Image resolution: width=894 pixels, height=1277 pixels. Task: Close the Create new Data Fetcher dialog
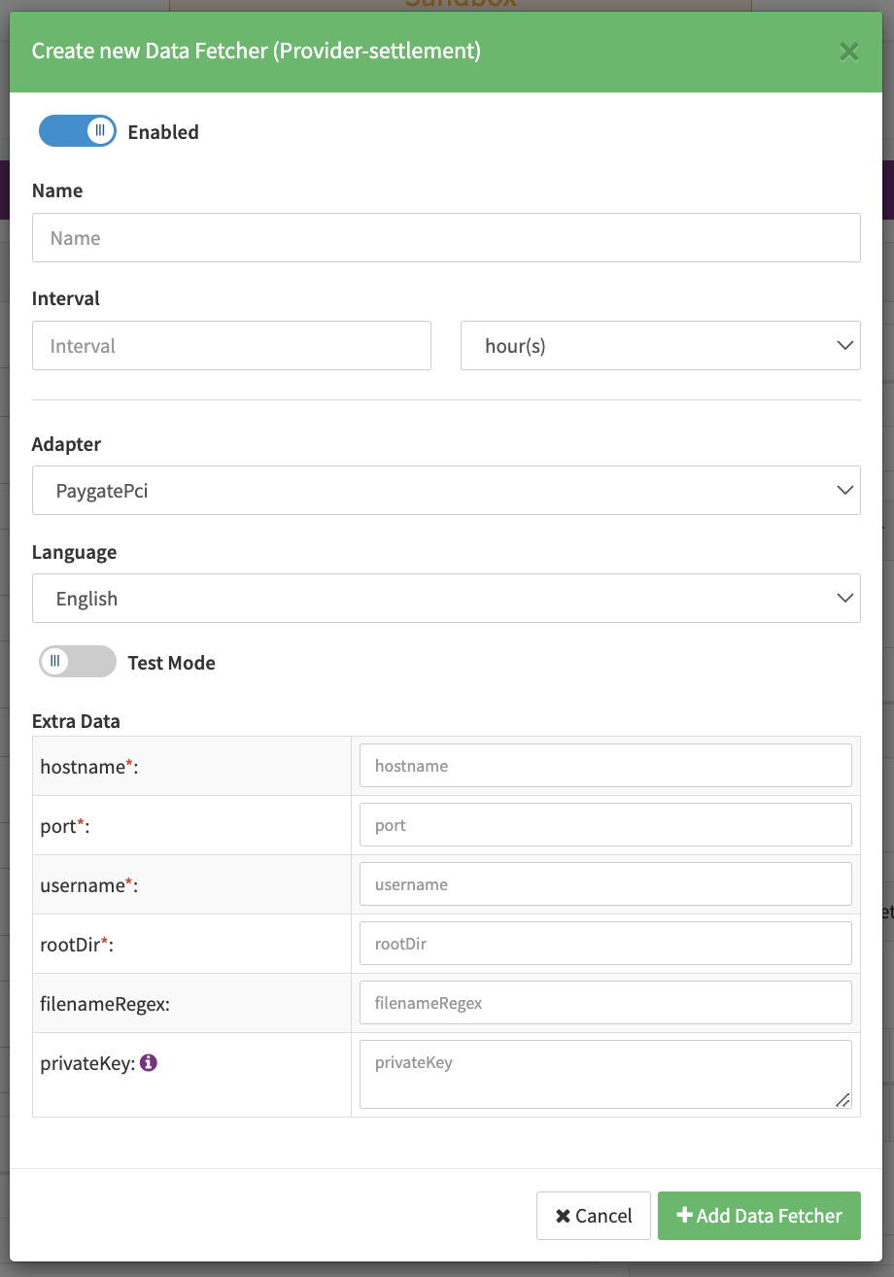click(x=848, y=52)
